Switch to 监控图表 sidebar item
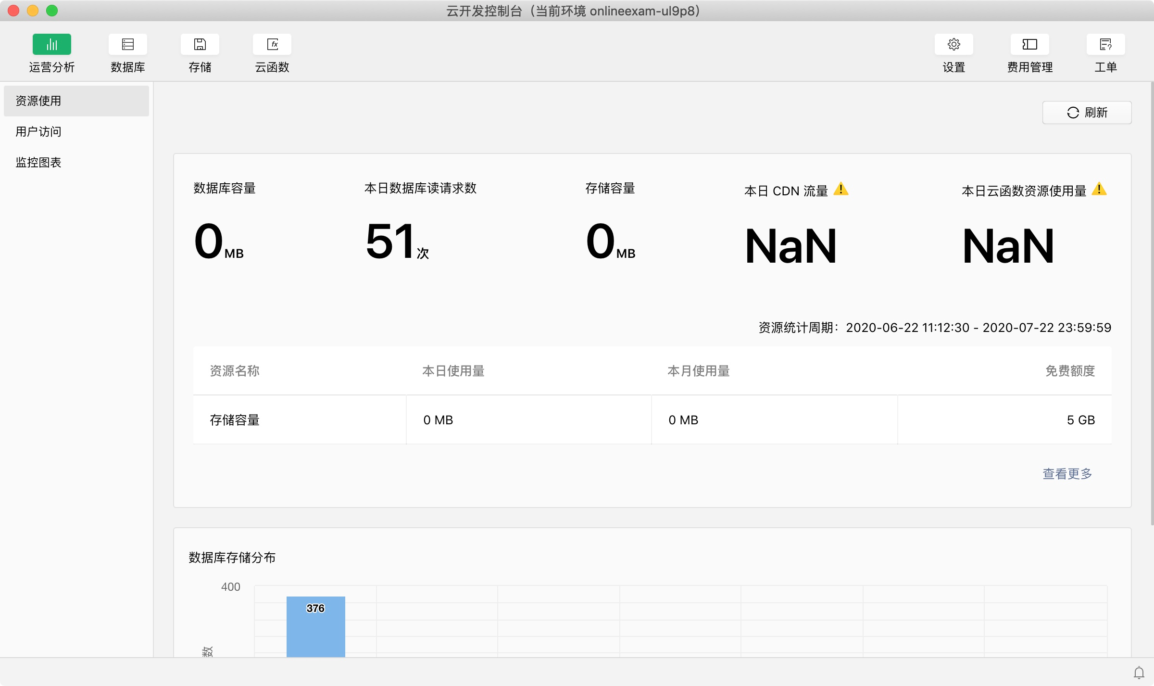This screenshot has width=1154, height=686. pyautogui.click(x=38, y=163)
